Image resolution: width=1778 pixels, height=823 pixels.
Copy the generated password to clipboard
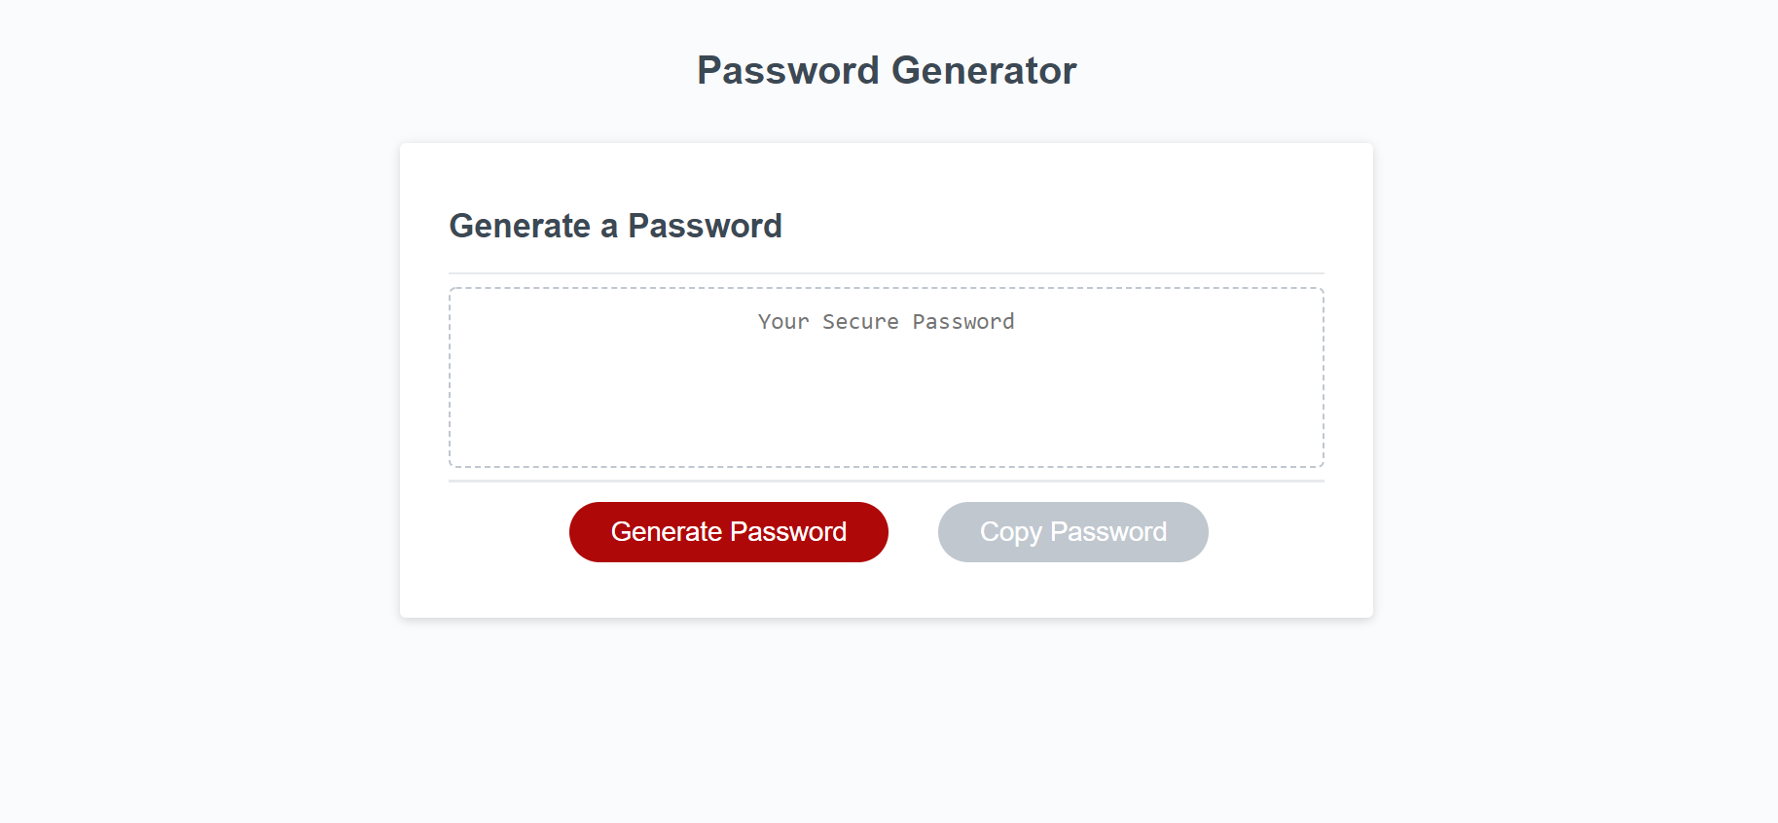1071,531
